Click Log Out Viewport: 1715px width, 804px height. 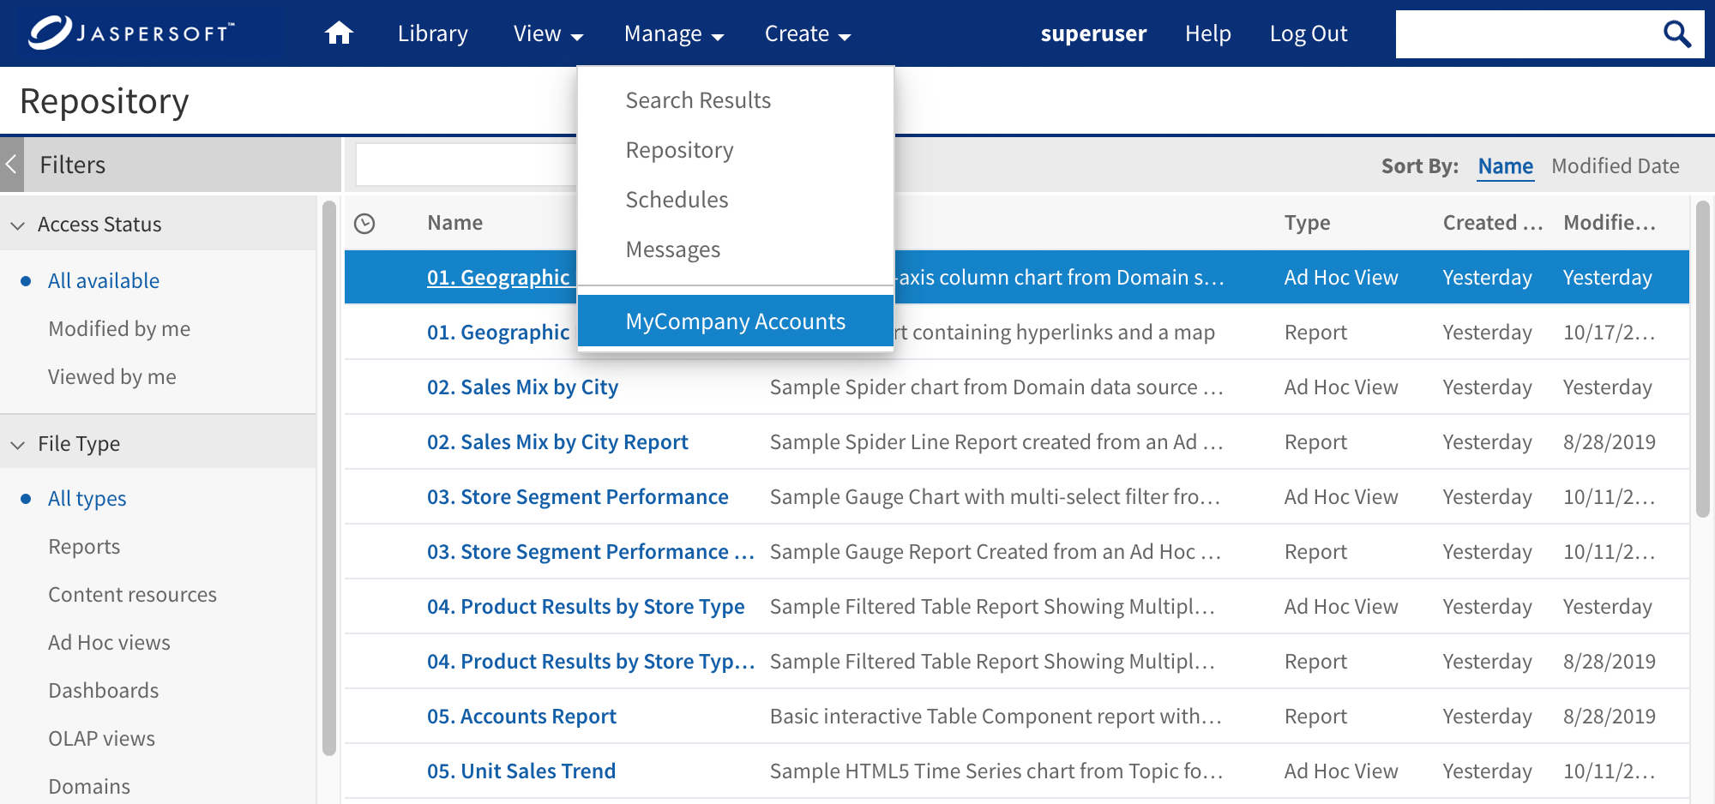point(1309,33)
